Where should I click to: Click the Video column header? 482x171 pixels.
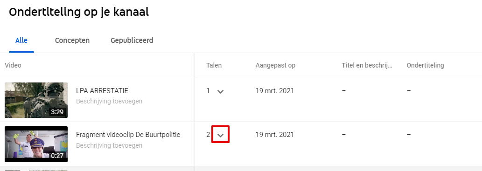[x=13, y=65]
